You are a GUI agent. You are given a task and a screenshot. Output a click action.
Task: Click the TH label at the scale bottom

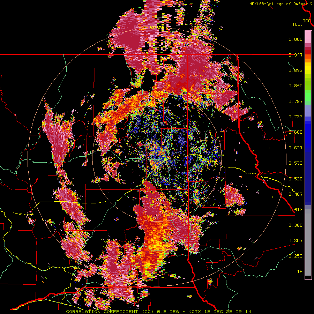tap(300, 272)
